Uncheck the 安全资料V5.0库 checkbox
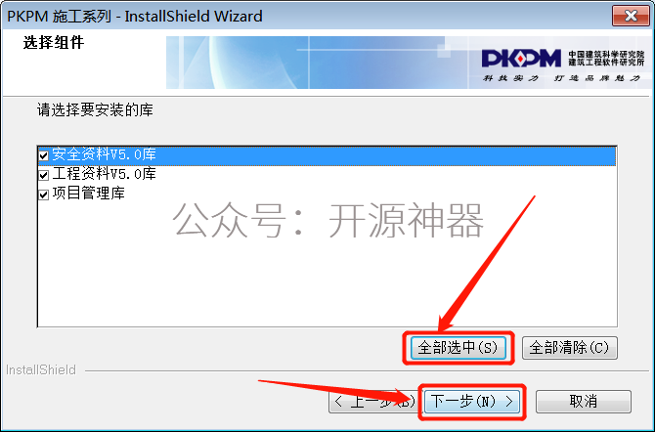Viewport: 655px width, 432px height. 43,155
